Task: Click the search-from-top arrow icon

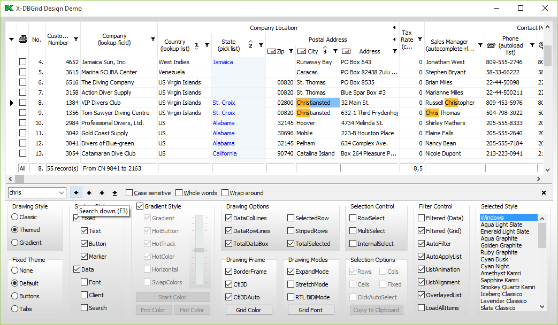Action: coord(102,193)
